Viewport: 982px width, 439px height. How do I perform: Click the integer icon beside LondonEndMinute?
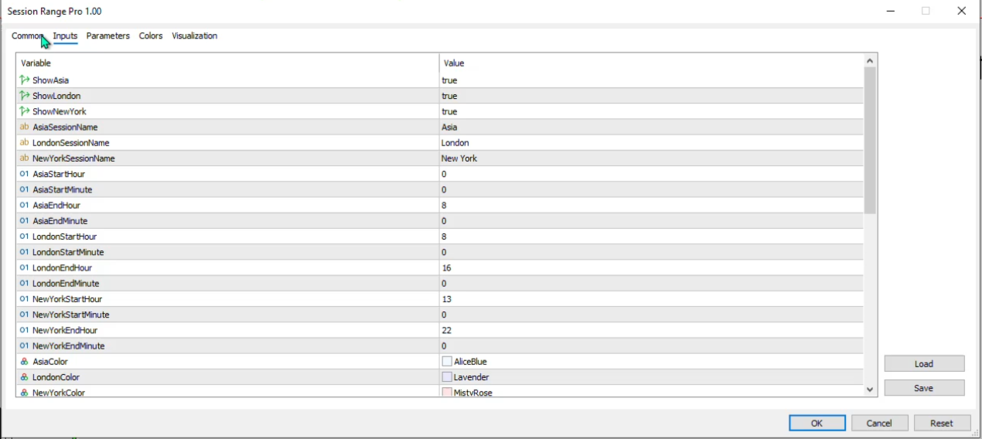[x=24, y=284]
